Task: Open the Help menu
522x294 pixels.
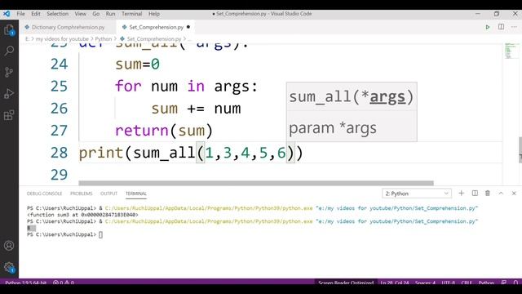Action: (x=154, y=14)
